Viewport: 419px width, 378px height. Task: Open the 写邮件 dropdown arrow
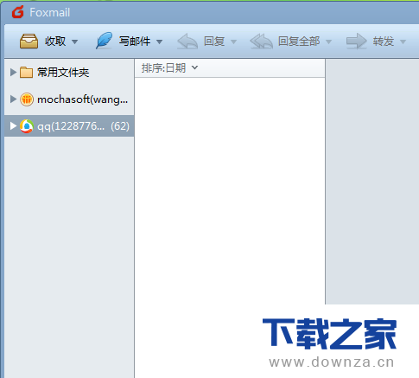pyautogui.click(x=159, y=42)
